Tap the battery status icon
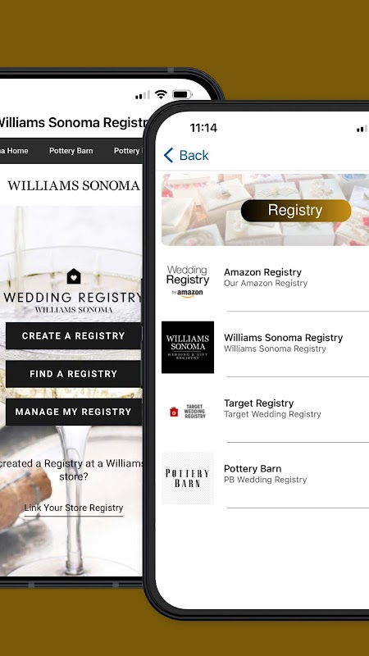 click(181, 94)
